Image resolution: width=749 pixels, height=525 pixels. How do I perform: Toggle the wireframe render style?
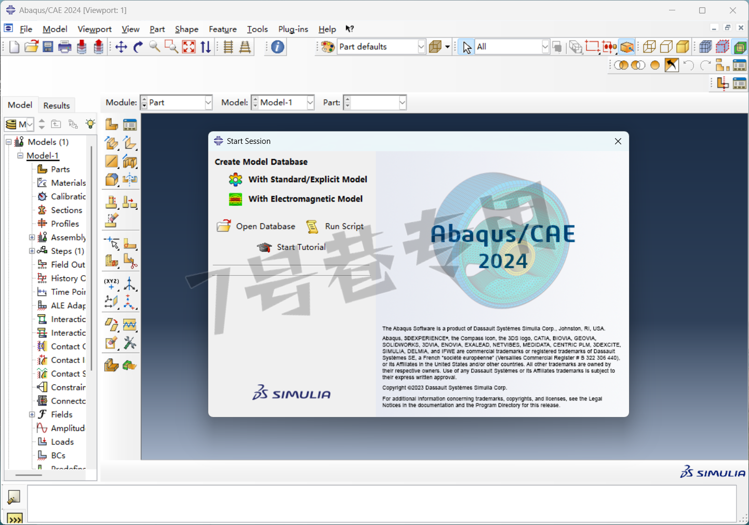pos(649,47)
